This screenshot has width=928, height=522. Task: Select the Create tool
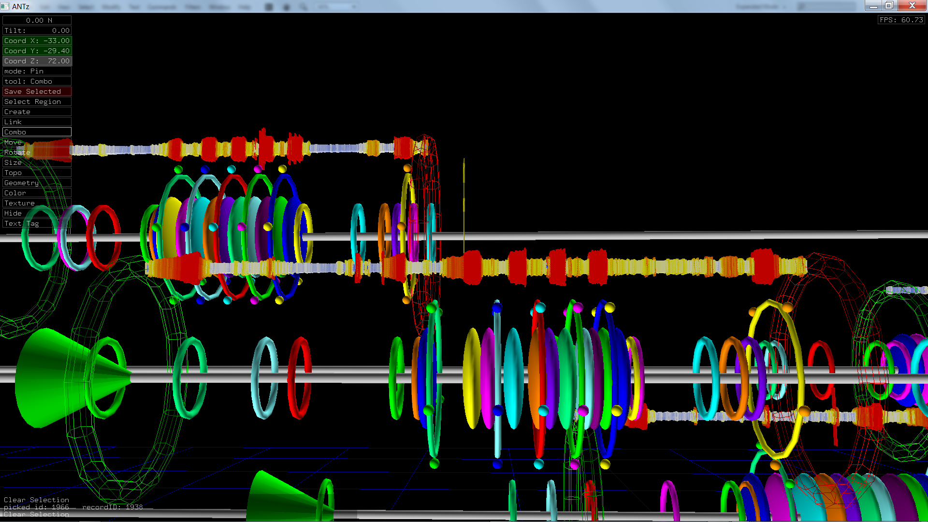37,112
